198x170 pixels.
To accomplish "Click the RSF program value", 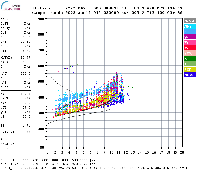I will click(125, 13).
